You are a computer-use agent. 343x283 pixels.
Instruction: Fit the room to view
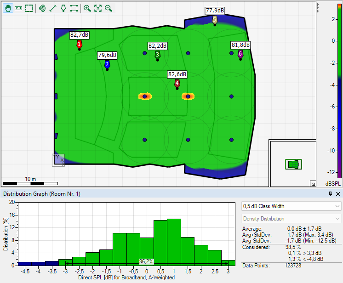[x=98, y=8]
